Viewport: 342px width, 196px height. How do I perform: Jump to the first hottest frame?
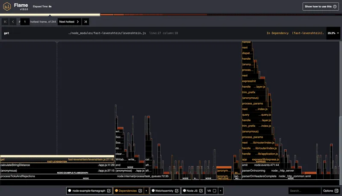click(5, 21)
